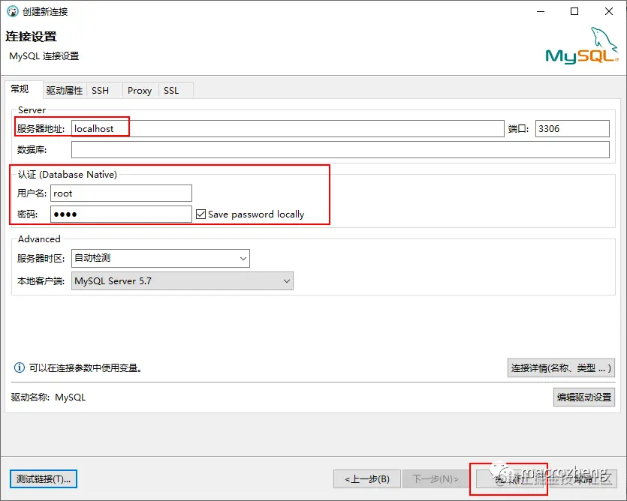This screenshot has width=627, height=501.
Task: Switch to the 驱动属性 tab
Action: 65,90
